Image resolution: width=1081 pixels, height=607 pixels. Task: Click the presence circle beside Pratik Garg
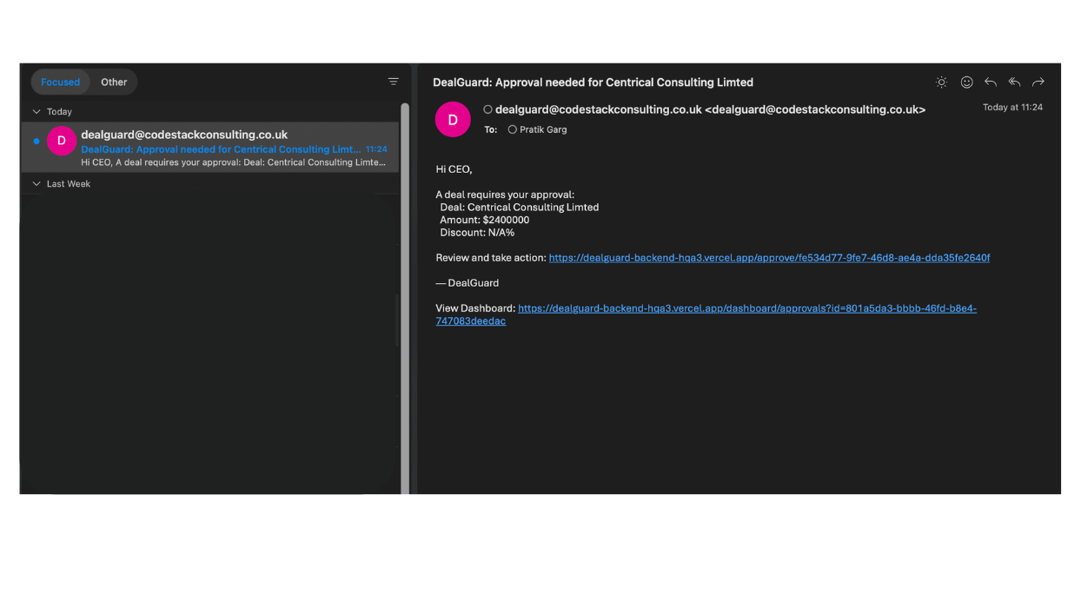[512, 129]
